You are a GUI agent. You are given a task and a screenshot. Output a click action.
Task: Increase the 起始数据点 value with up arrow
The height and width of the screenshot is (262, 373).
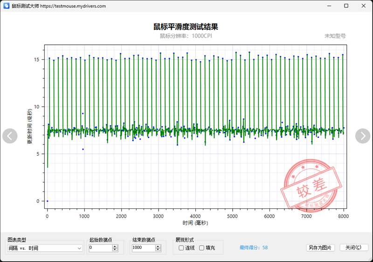(115, 247)
